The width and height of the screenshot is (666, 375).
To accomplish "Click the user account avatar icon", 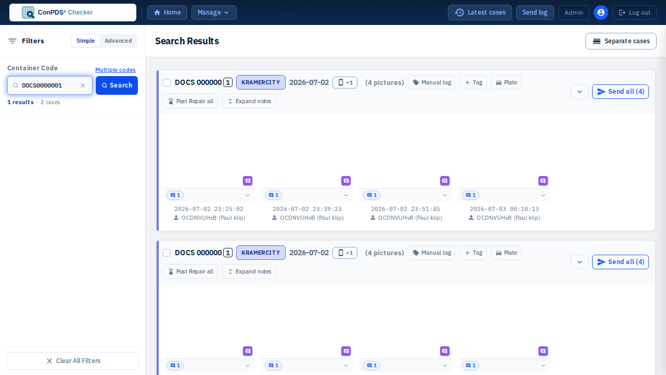I will (x=601, y=12).
